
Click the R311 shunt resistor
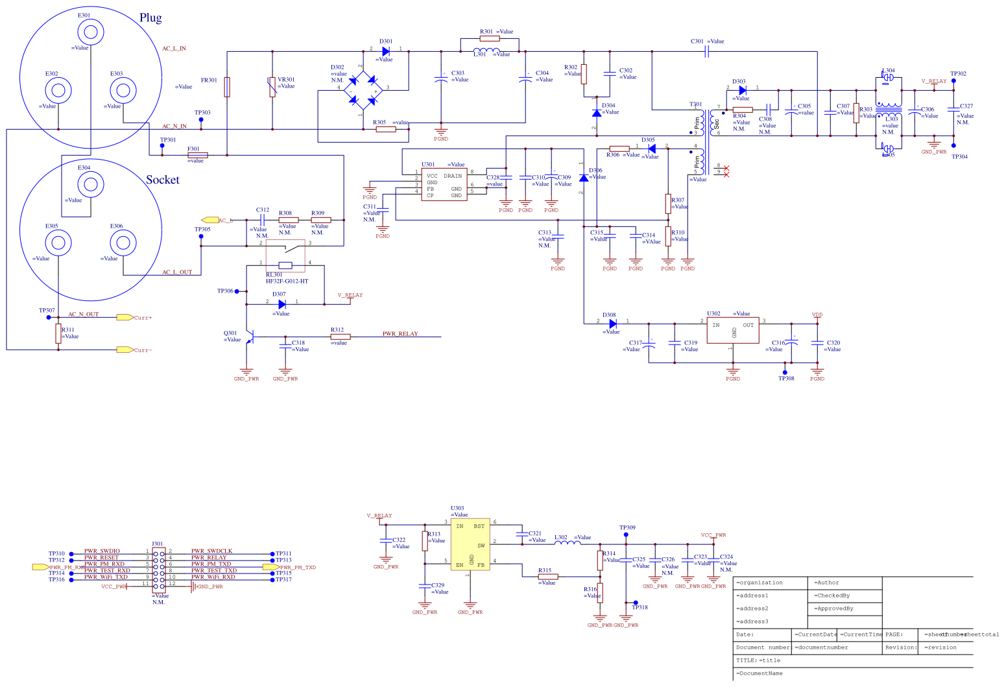coord(58,333)
